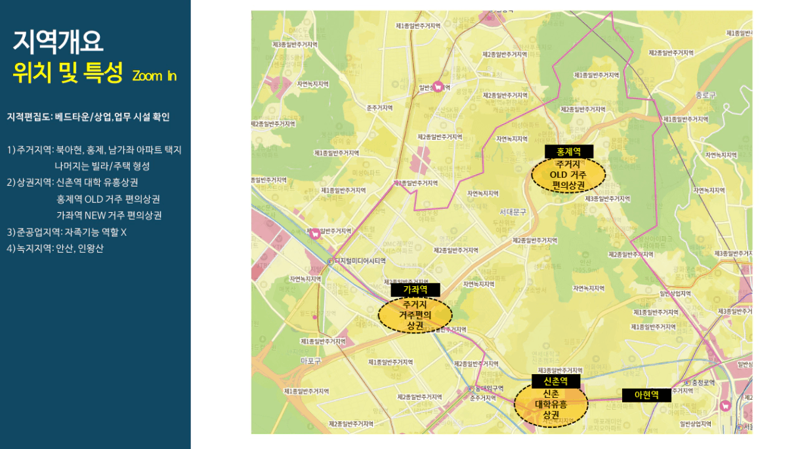Select the black 신촌역 label
This screenshot has height=449, width=798.
(556, 381)
